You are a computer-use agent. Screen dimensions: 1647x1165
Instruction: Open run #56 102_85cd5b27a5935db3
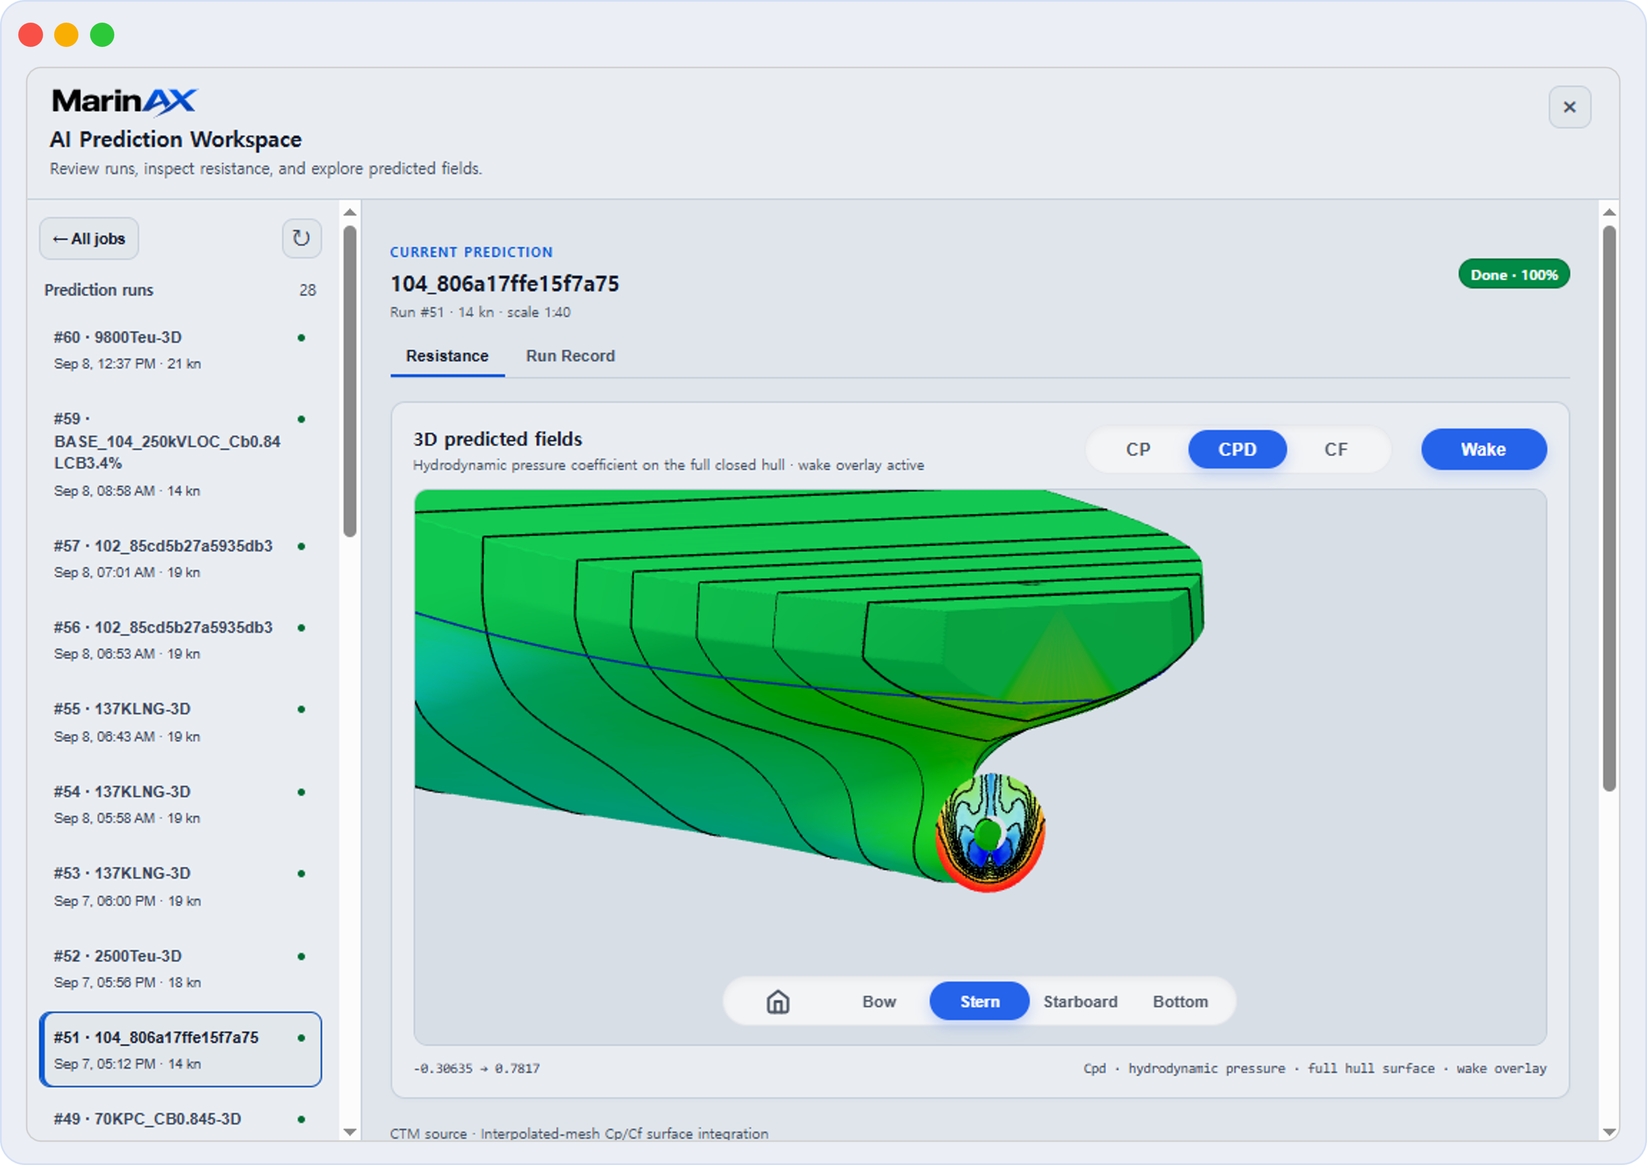tap(180, 640)
